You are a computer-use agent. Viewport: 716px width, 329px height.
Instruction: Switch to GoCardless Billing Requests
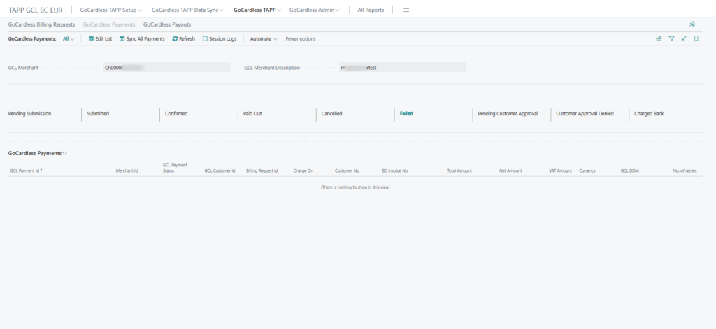point(41,24)
